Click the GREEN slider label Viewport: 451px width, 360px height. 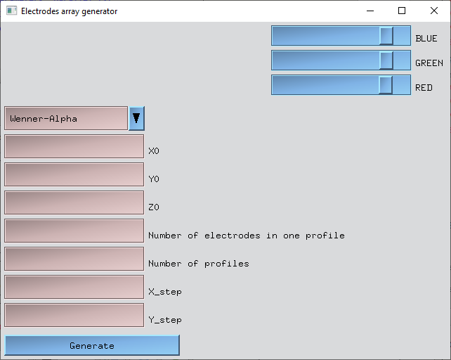(x=429, y=63)
